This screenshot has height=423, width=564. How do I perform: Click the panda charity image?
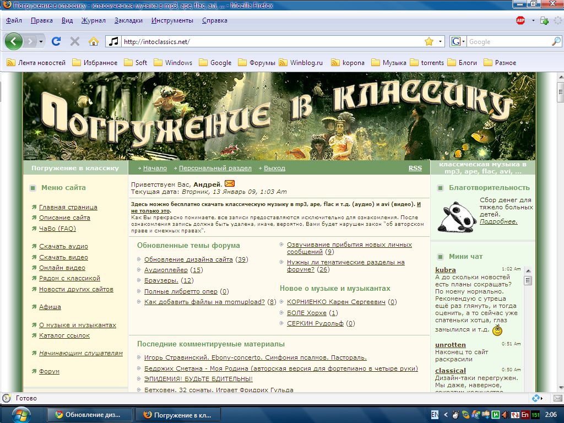pyautogui.click(x=457, y=215)
